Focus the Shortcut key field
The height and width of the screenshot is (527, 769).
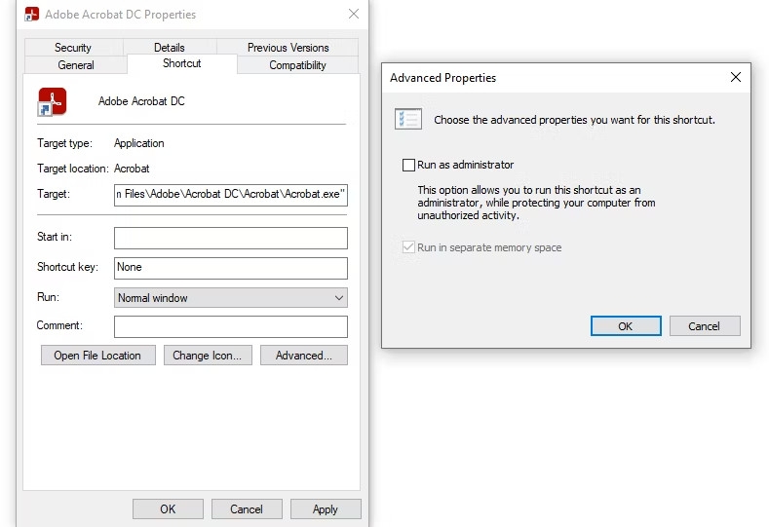point(231,267)
